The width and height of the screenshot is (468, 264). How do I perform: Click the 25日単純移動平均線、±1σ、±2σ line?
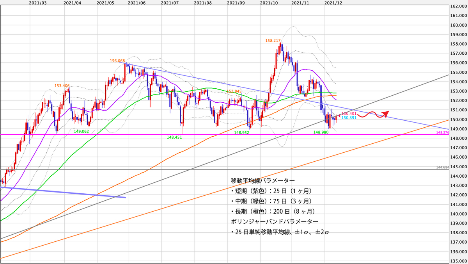coord(280,232)
